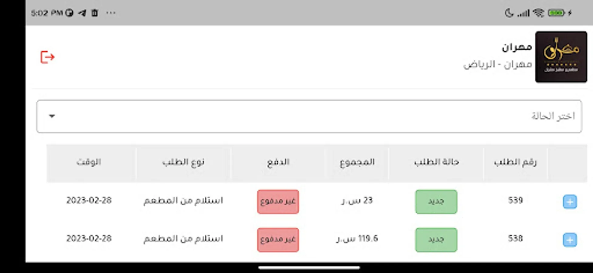Expand order 538 with plus icon
Image resolution: width=593 pixels, height=273 pixels.
(570, 240)
